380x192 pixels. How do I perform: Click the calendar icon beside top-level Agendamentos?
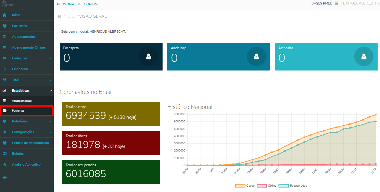point(4,37)
